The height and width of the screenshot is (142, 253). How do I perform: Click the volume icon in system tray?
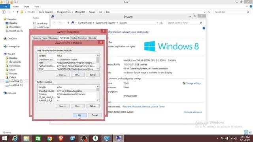pyautogui.click(x=236, y=138)
